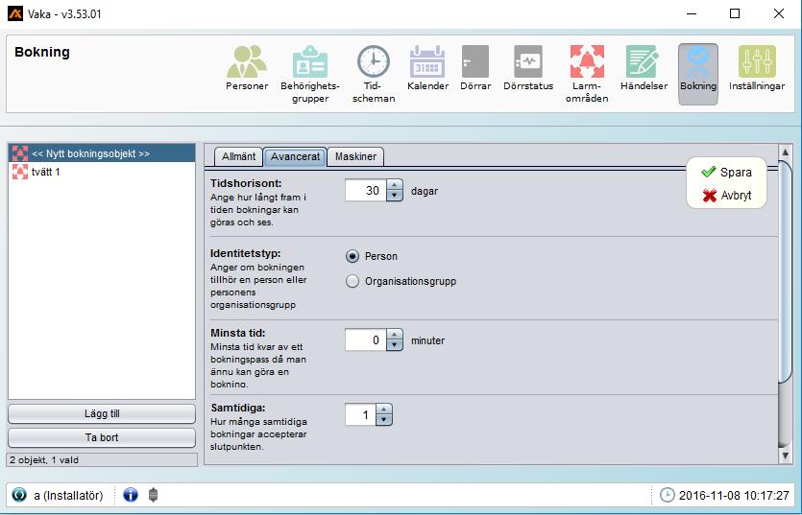
Task: Select tvätt 1 in the object list
Action: pos(102,172)
